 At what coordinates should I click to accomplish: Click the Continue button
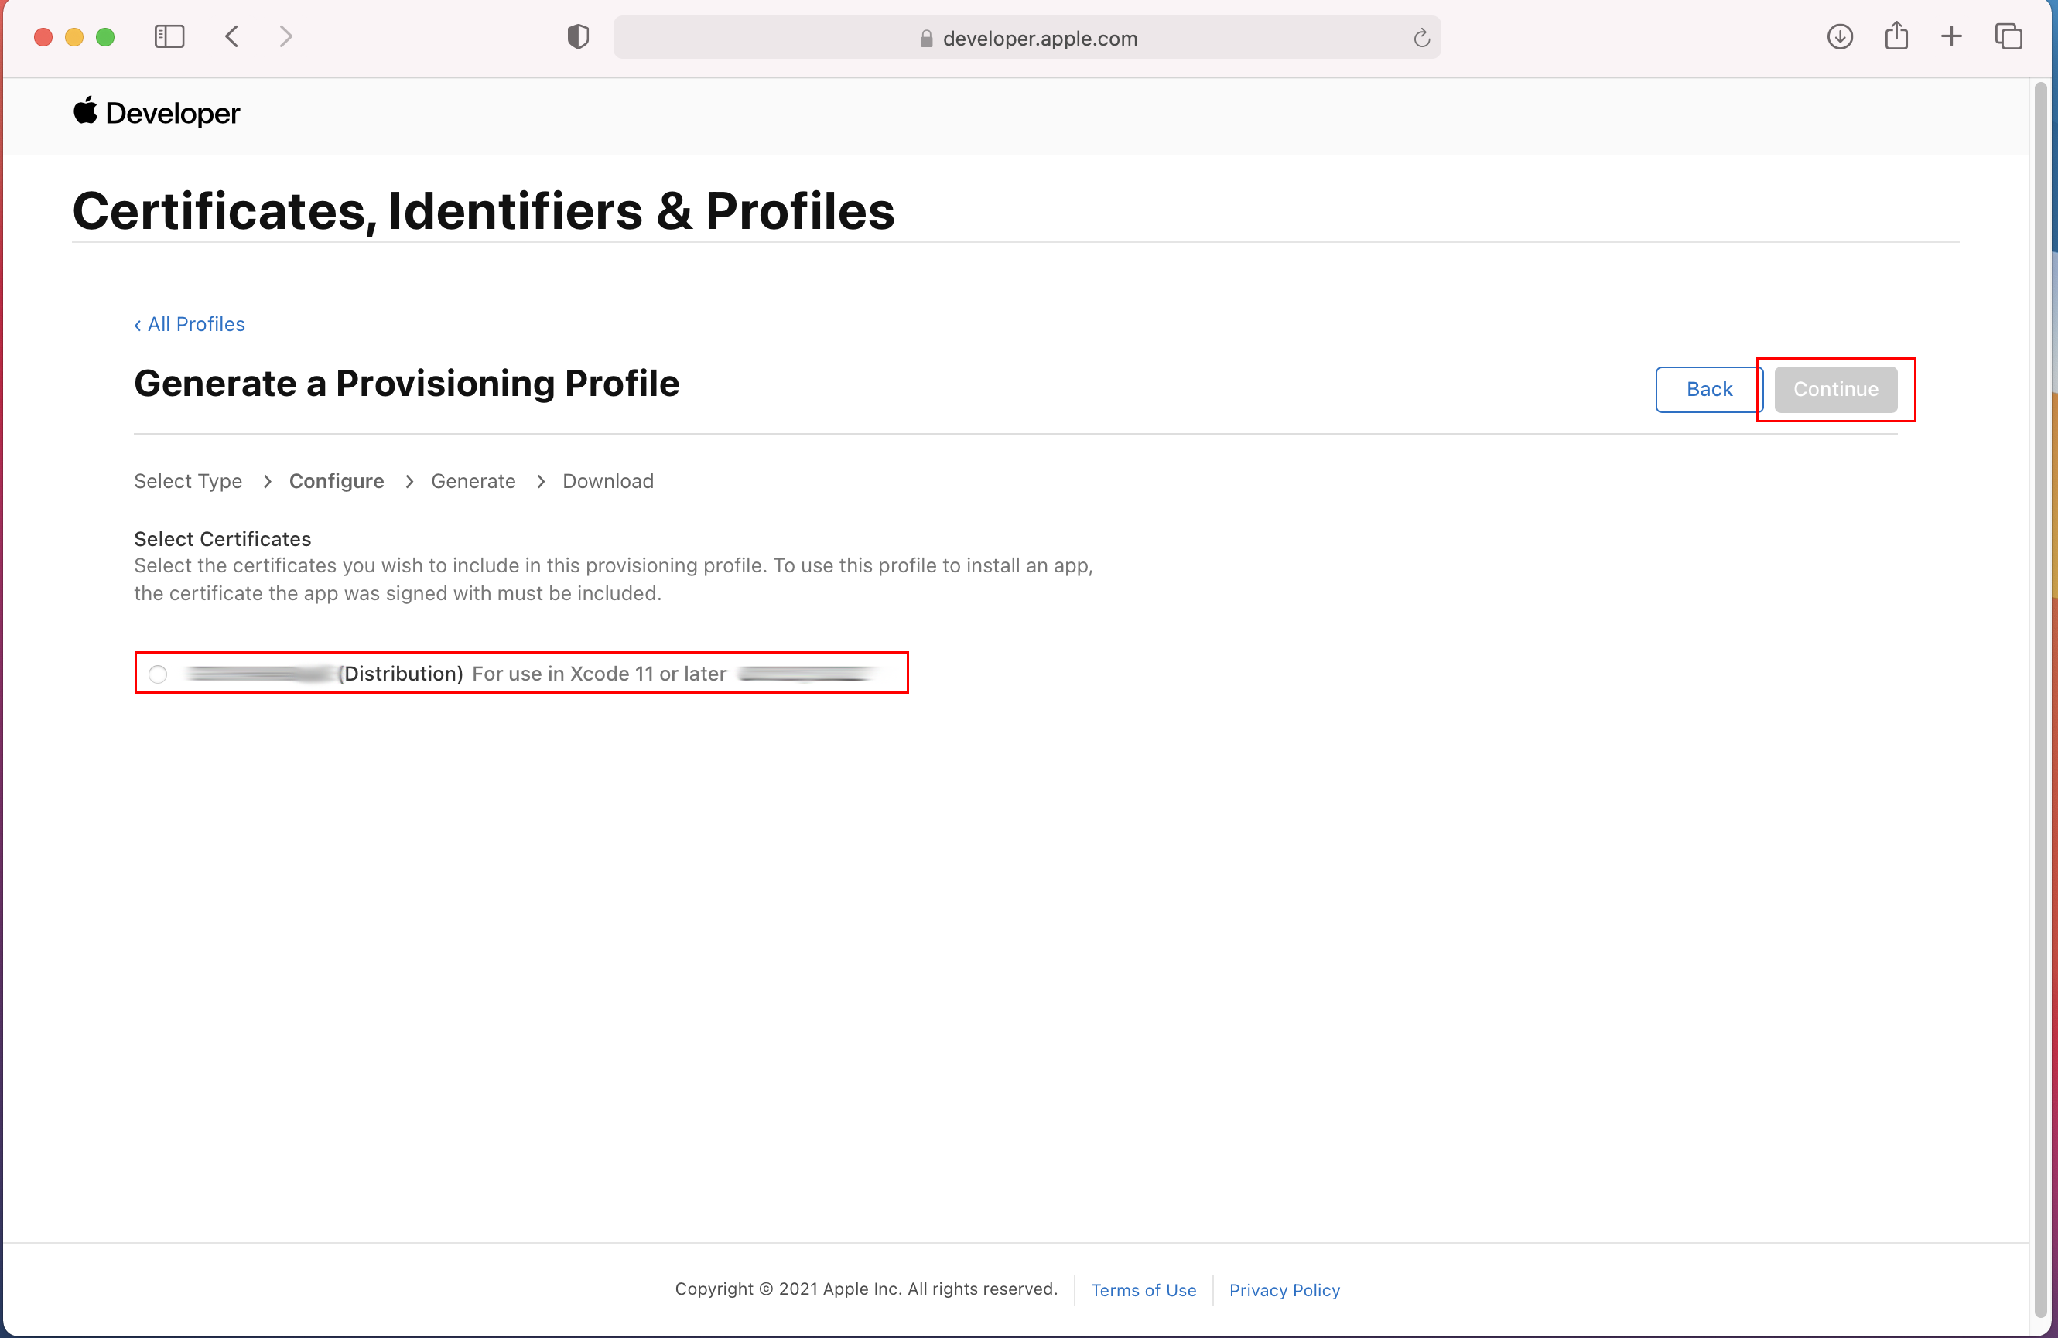tap(1836, 389)
